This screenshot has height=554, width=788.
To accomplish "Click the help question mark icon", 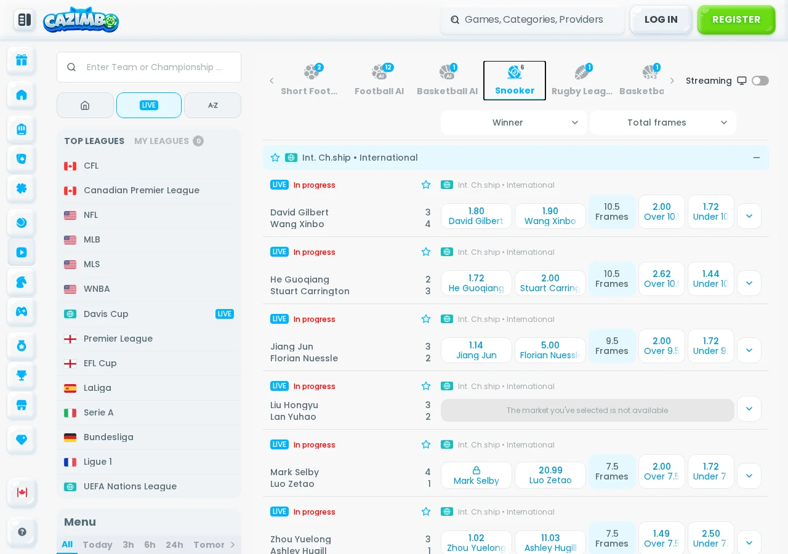I will 22,531.
